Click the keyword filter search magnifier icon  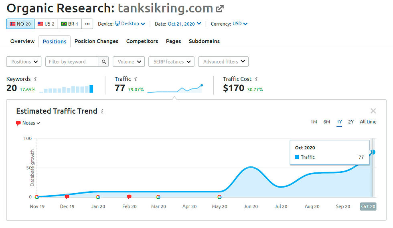coord(104,62)
